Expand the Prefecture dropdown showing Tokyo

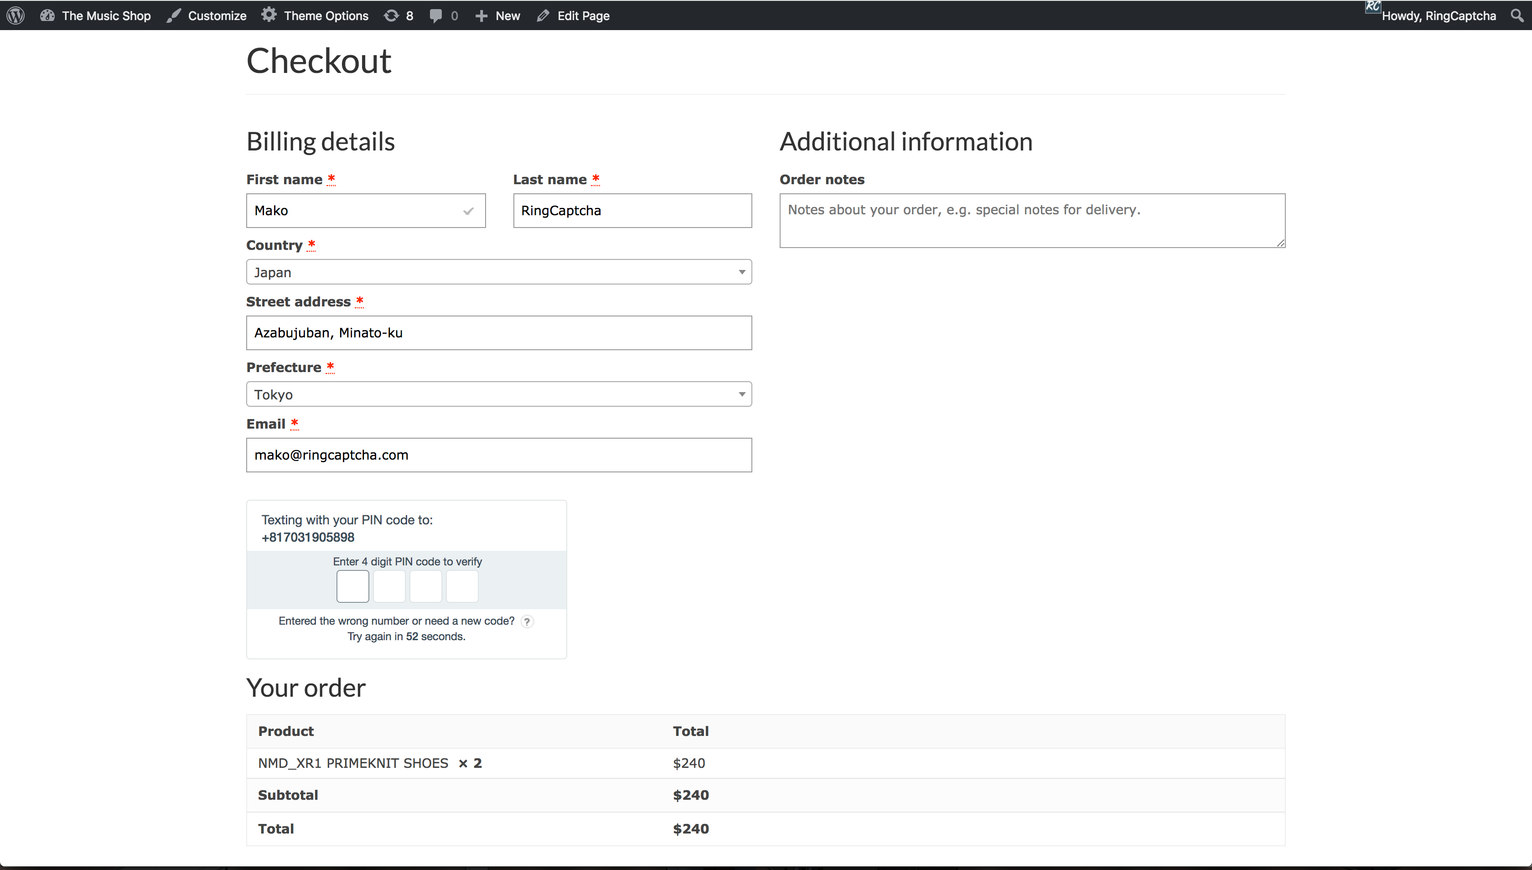[x=499, y=394]
